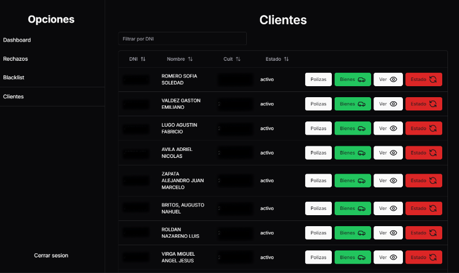
Task: Go to the Rechazos section
Action: (16, 59)
